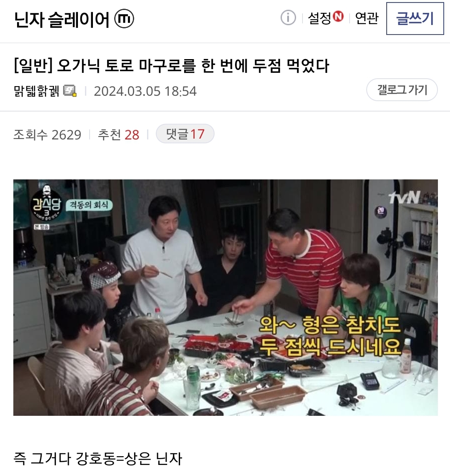Screen dimensions: 450x467
Task: Click the yellow subtitle 와~ 형은 참치도
Action: (329, 325)
